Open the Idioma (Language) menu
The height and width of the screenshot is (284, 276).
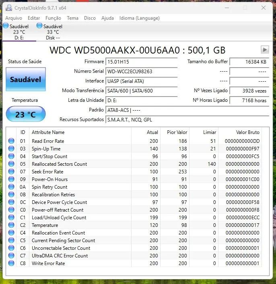(x=140, y=18)
